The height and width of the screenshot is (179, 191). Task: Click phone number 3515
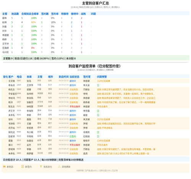point(19,141)
